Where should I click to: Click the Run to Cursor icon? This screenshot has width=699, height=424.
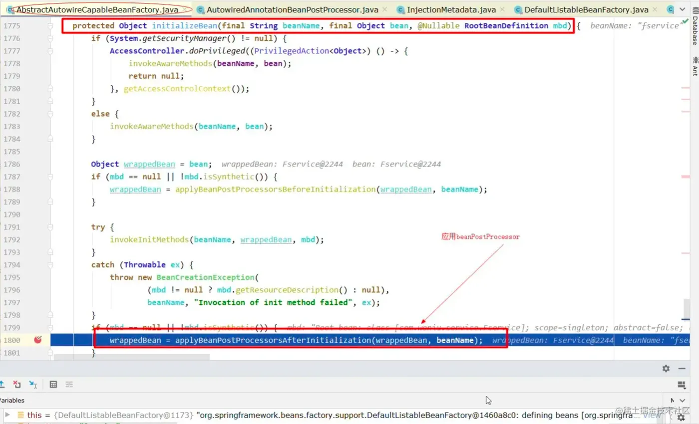(x=33, y=384)
